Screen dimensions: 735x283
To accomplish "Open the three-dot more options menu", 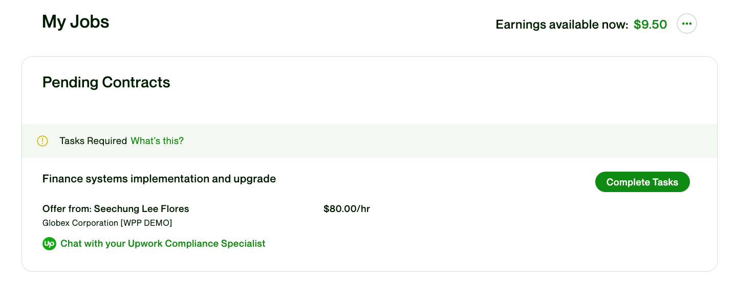I will coord(686,23).
